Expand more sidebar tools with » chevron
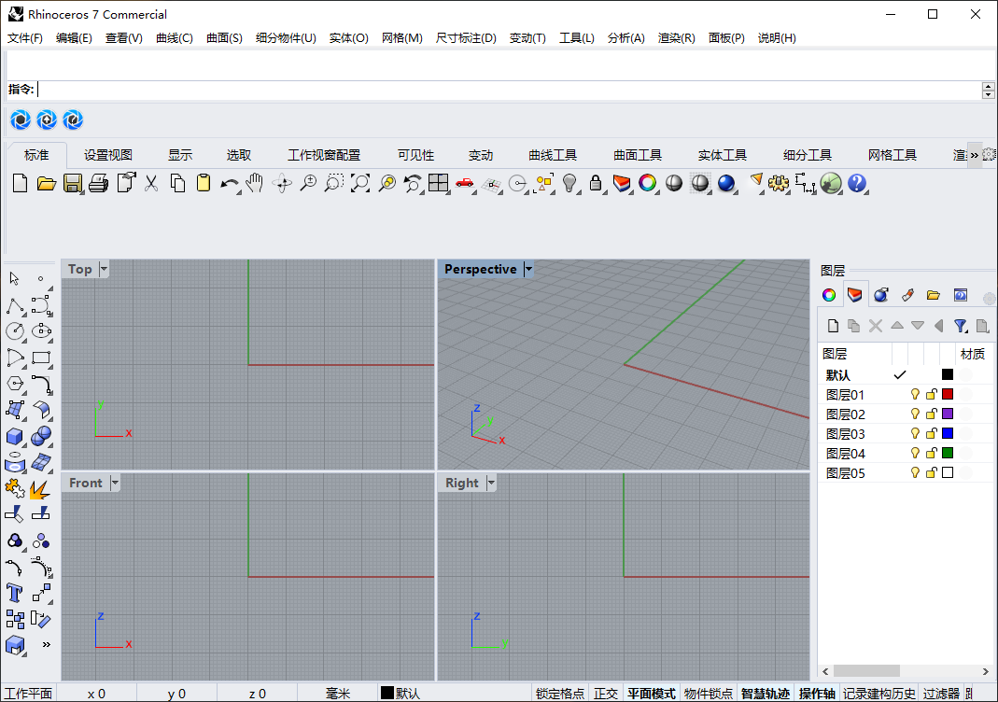 click(x=46, y=645)
